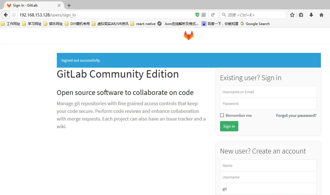Screen dimensions: 330x195
Task: Click the Signed out successfully message
Action: point(81,61)
